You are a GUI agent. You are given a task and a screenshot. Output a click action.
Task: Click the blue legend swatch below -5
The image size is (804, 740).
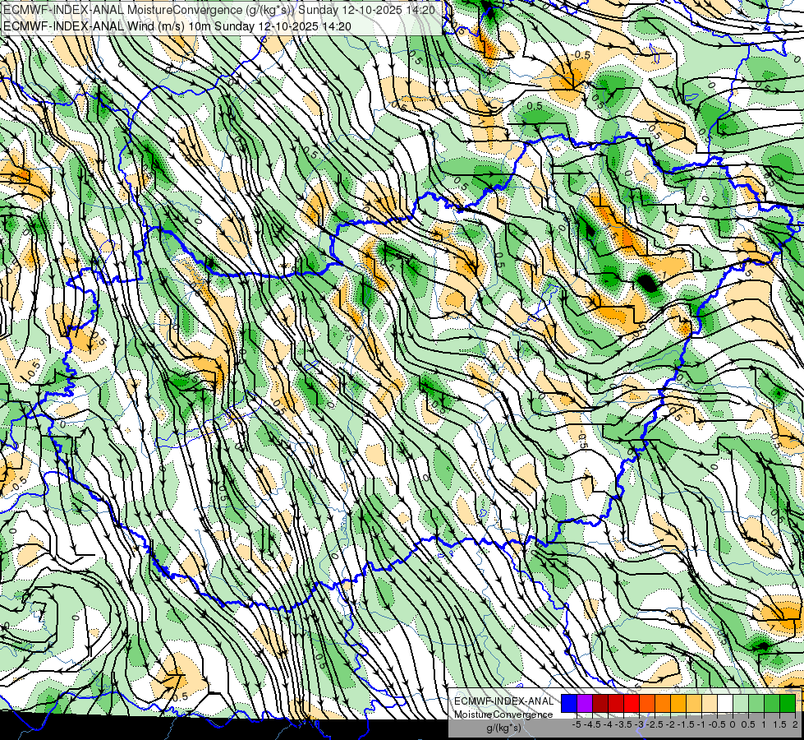569,704
